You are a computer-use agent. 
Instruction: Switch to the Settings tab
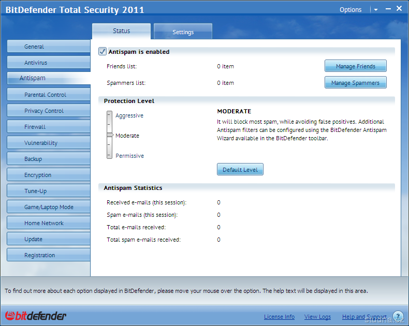pos(183,32)
